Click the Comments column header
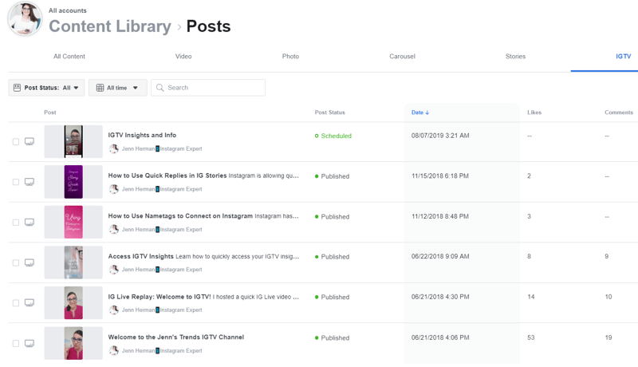 tap(619, 112)
